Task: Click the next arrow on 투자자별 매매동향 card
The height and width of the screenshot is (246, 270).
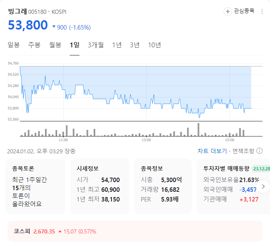Action: pos(263,187)
